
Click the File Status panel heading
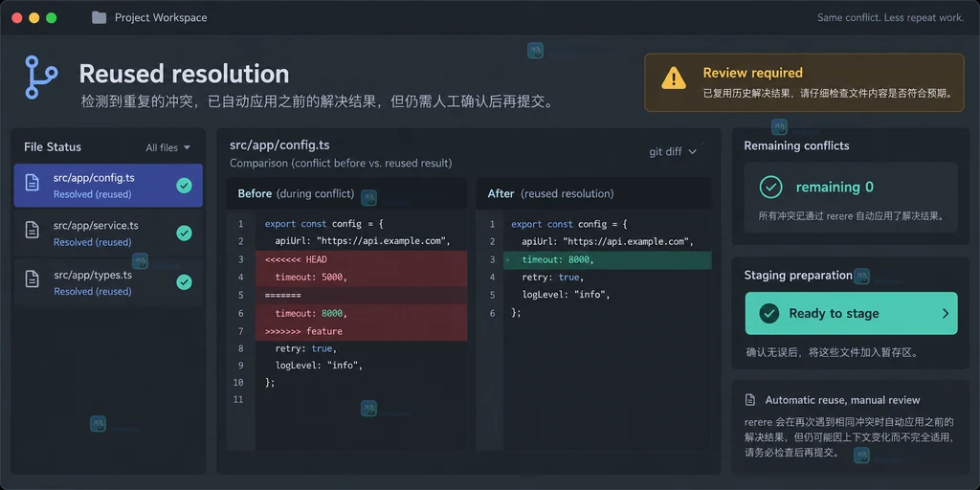tap(53, 146)
